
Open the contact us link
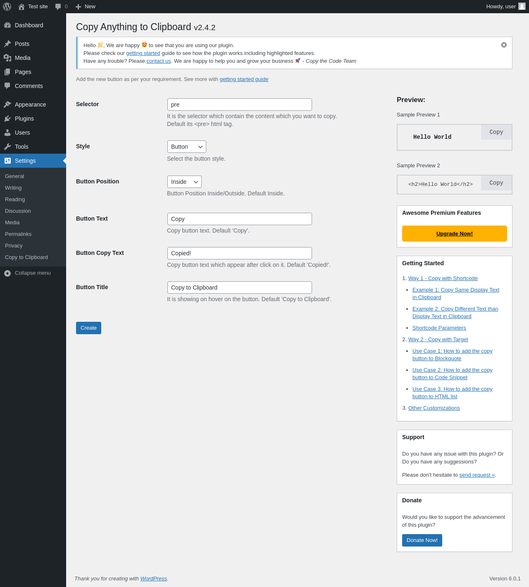[159, 61]
